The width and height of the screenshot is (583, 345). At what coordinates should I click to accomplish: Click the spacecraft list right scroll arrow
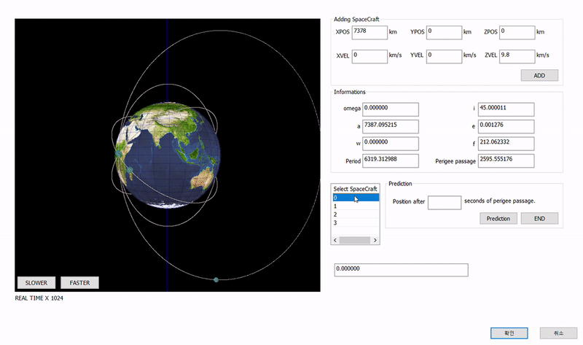pyautogui.click(x=375, y=240)
